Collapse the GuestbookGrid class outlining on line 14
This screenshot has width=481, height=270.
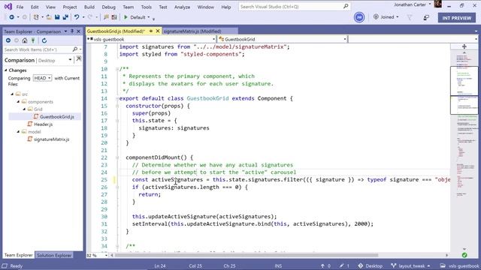pyautogui.click(x=117, y=98)
